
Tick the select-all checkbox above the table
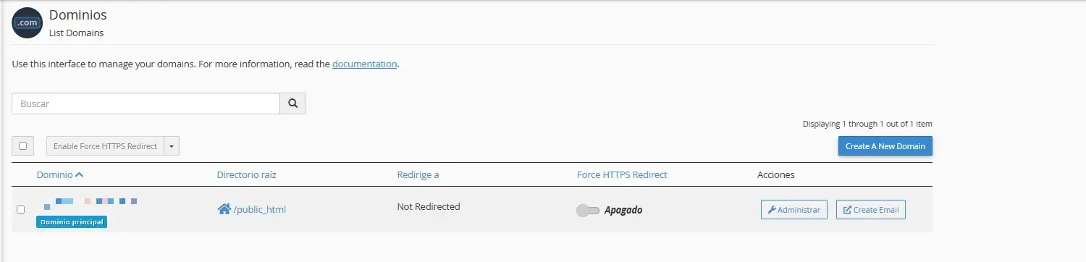22,145
